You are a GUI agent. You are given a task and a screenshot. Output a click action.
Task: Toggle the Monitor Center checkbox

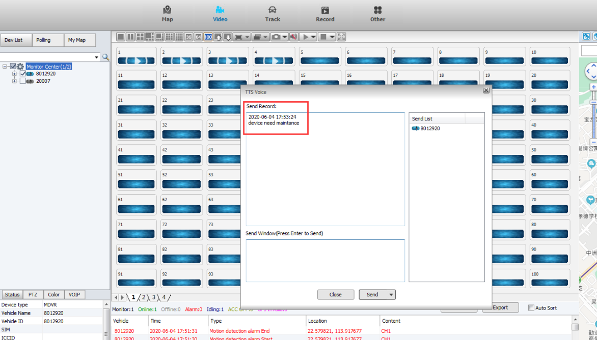click(x=13, y=67)
